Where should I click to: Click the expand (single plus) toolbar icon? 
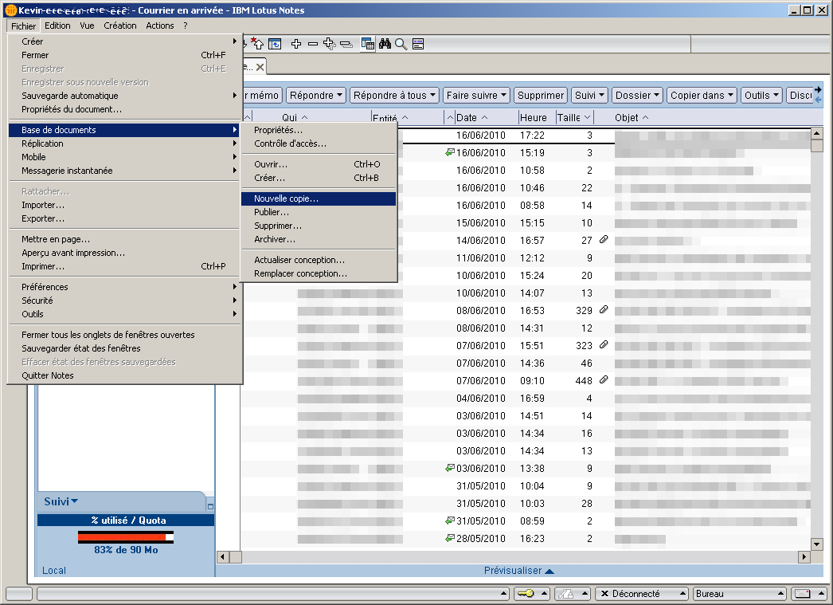[296, 44]
